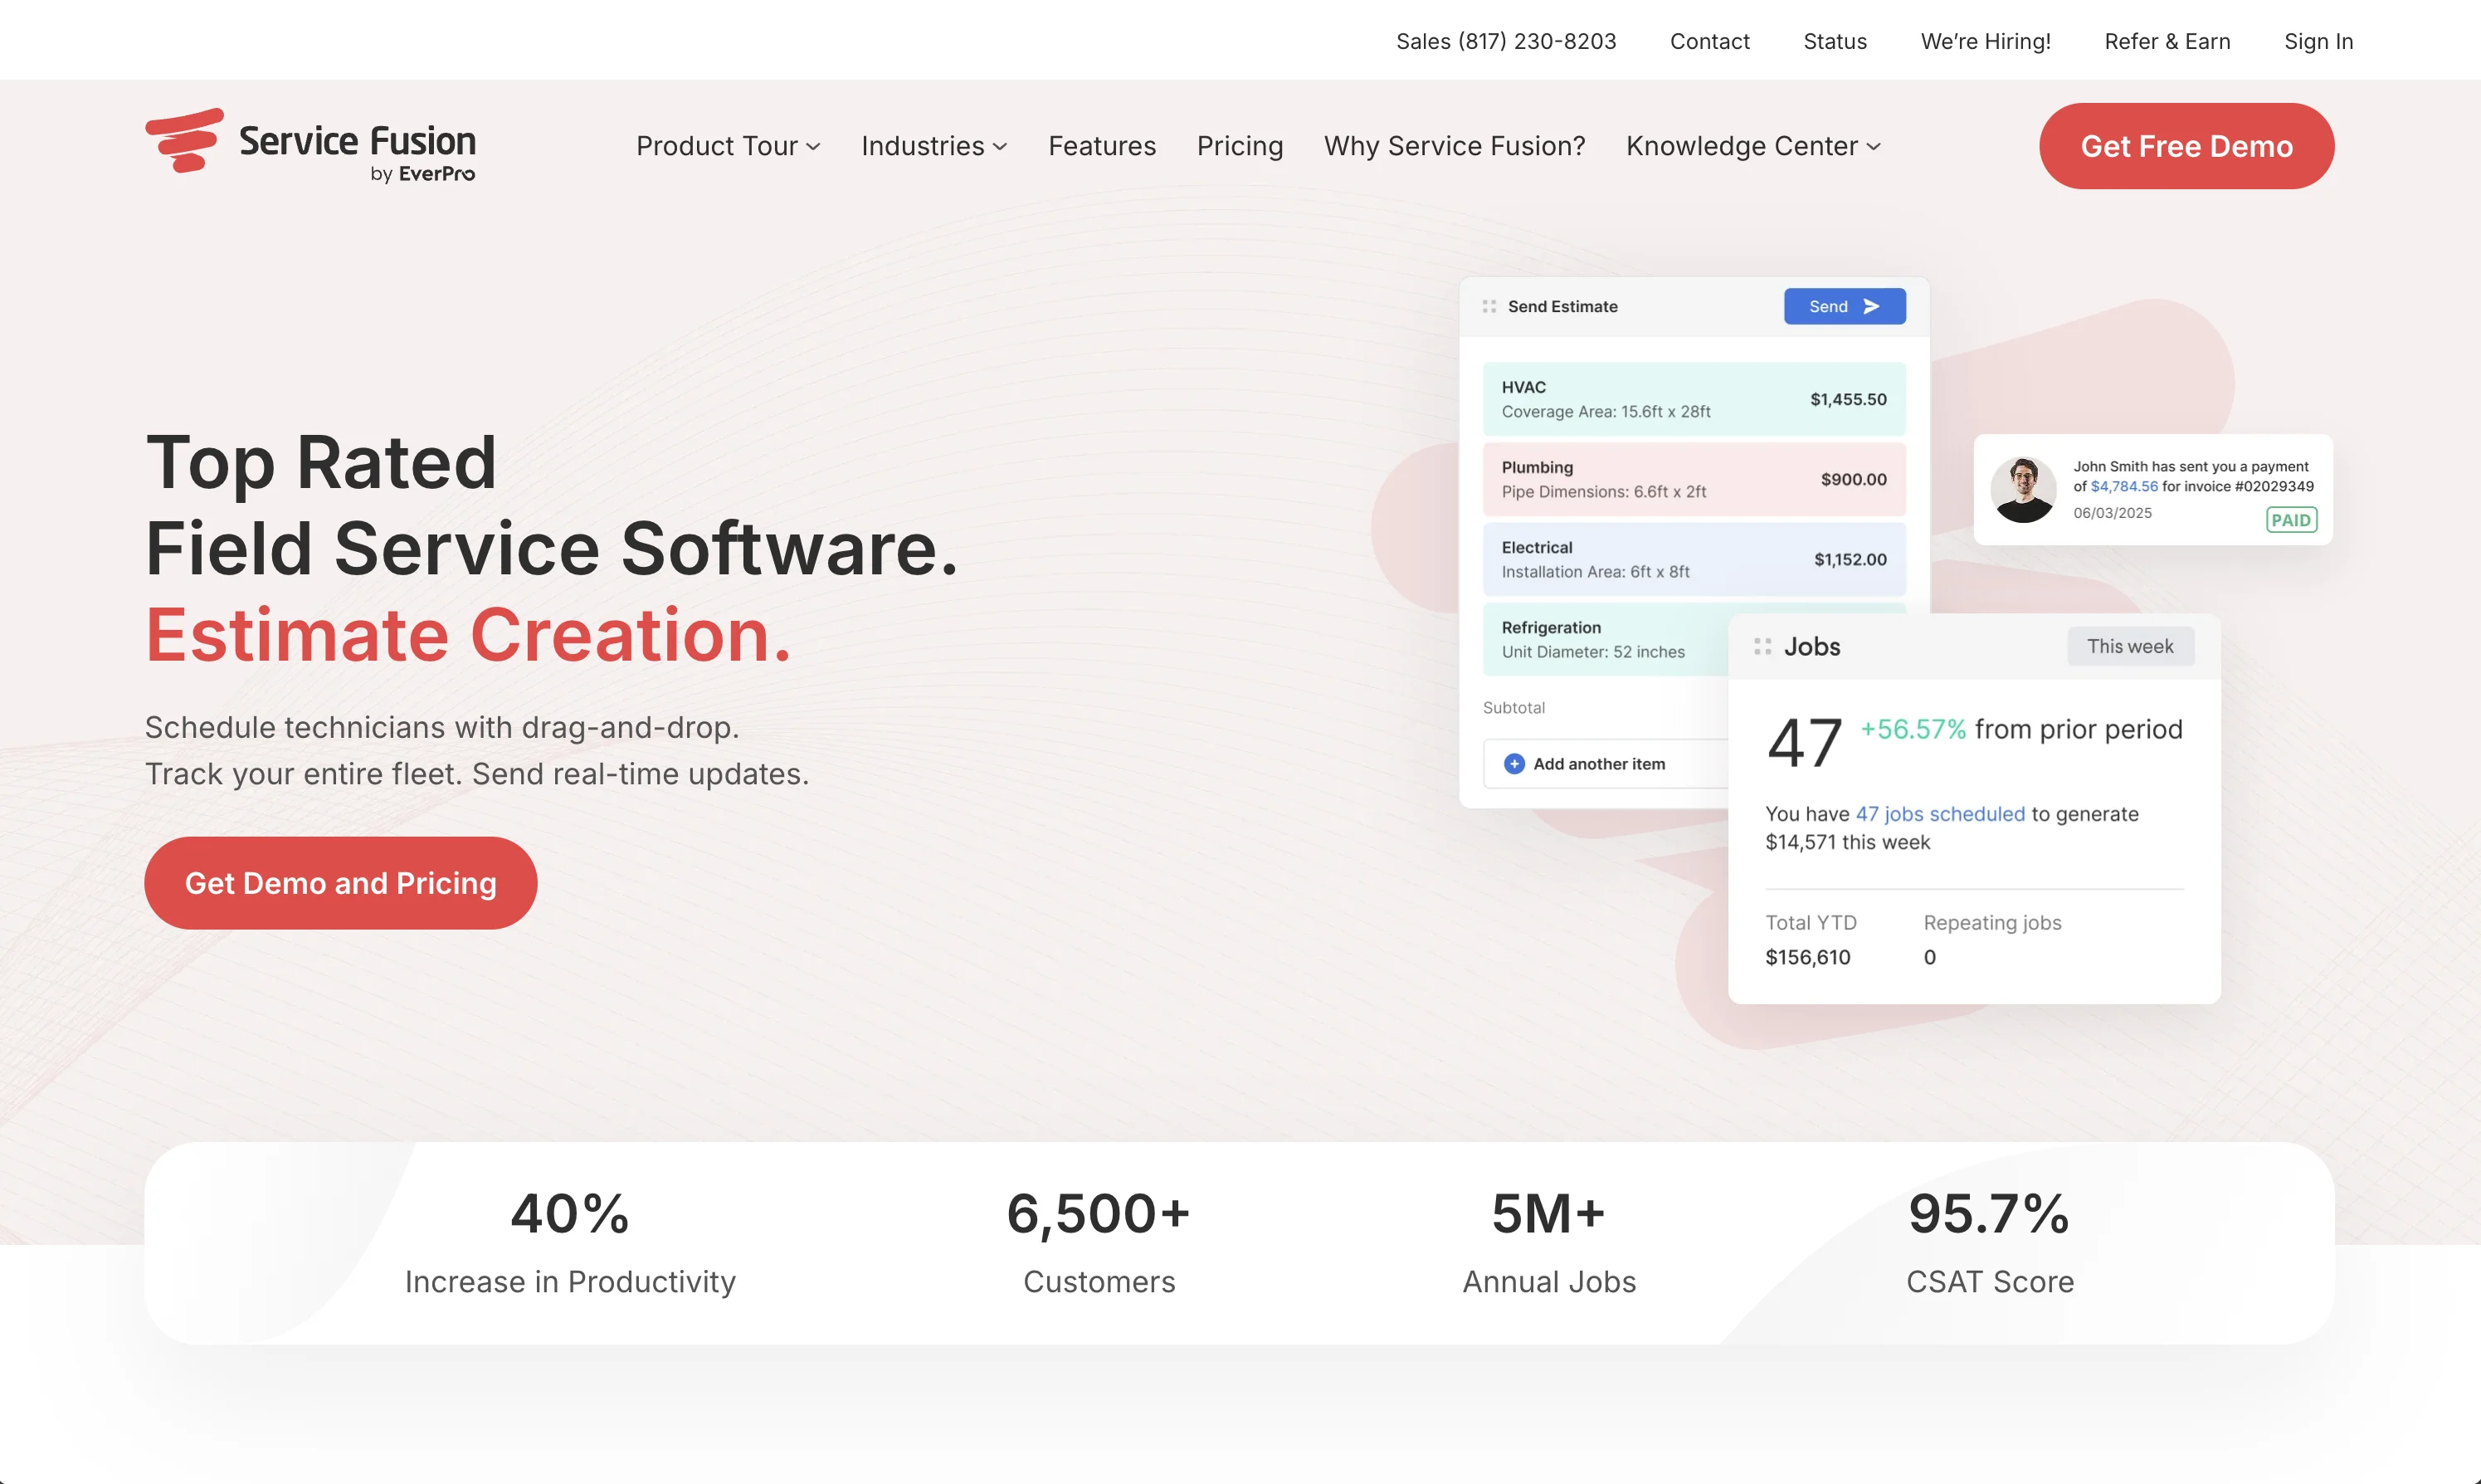Call the Sales (817) 230-8203 number link

click(x=1505, y=41)
